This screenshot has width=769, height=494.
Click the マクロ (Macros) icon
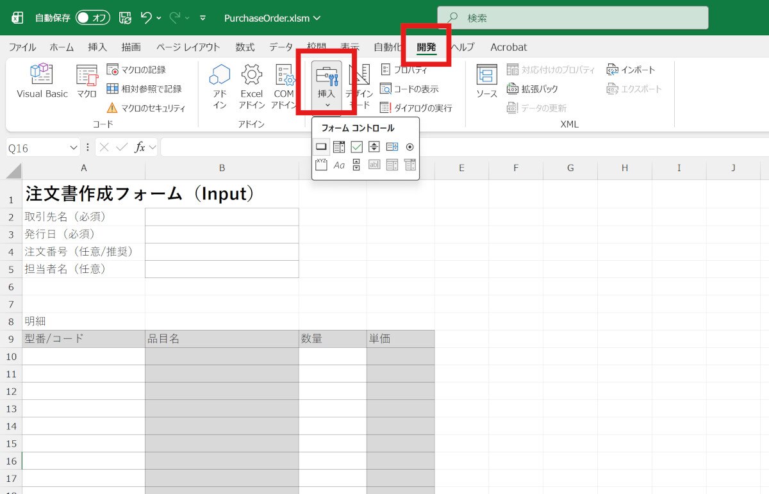coord(87,81)
